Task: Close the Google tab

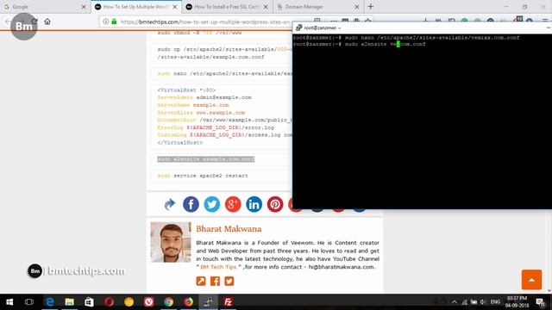Action: pos(84,7)
